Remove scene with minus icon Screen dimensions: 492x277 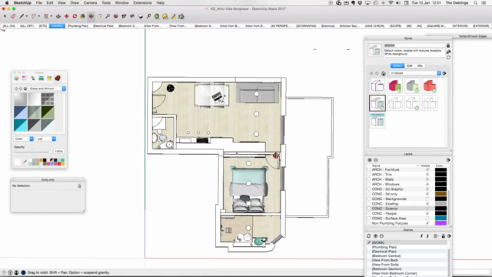[381, 236]
